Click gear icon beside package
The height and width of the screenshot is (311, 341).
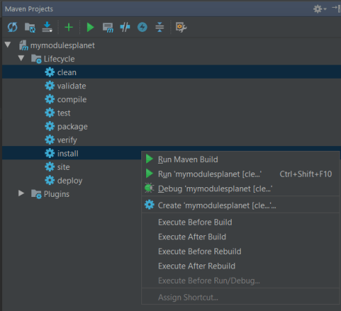49,127
